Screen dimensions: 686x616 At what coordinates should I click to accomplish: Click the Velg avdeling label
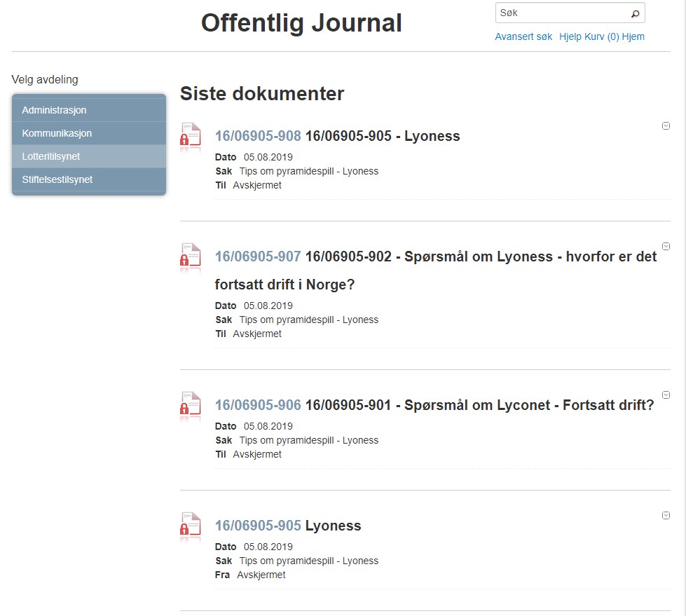(45, 80)
